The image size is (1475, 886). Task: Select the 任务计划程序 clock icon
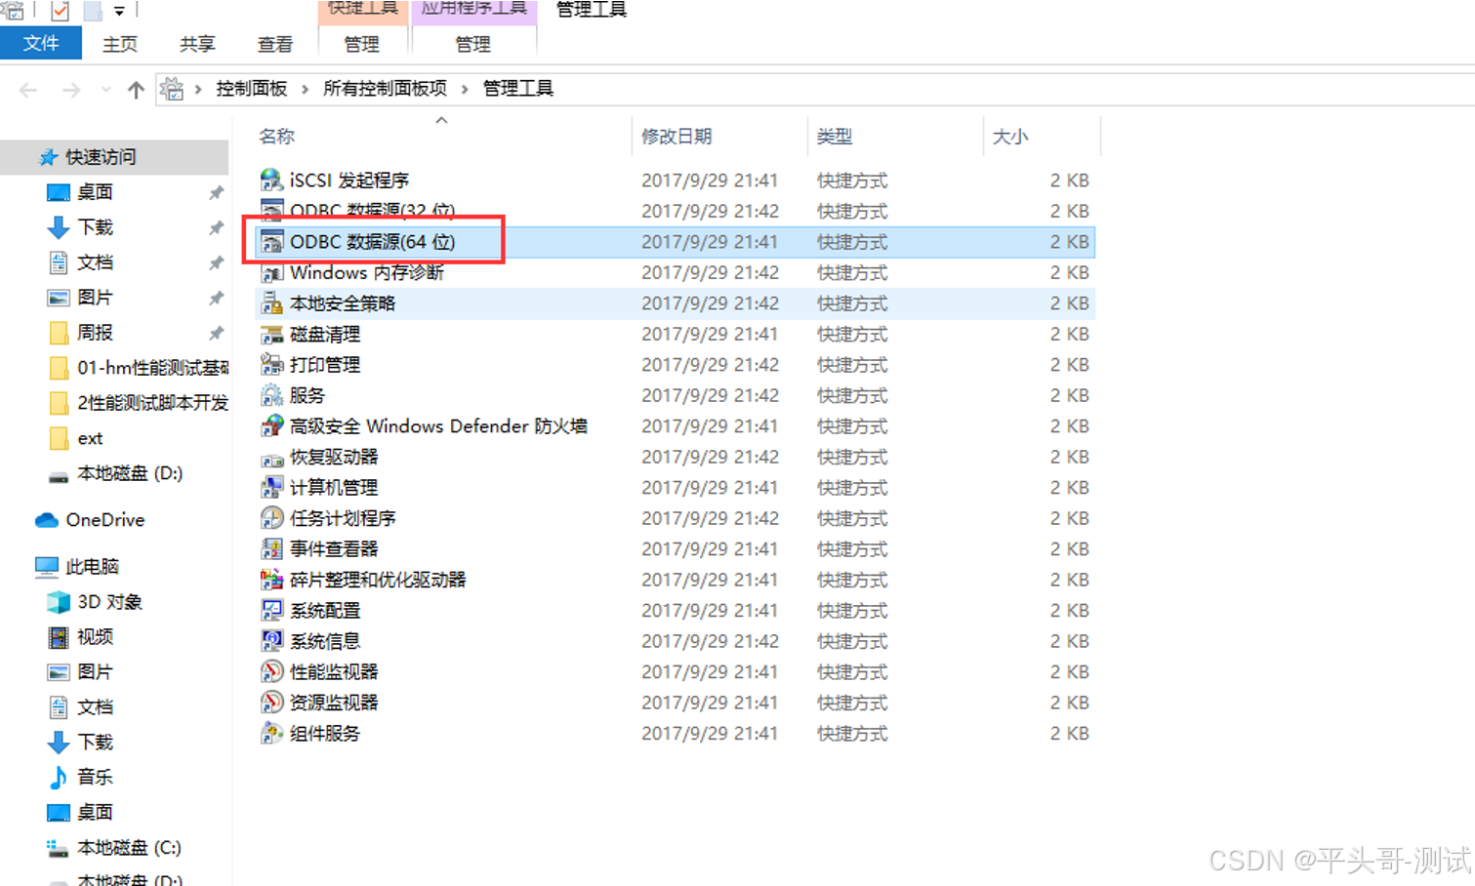271,518
